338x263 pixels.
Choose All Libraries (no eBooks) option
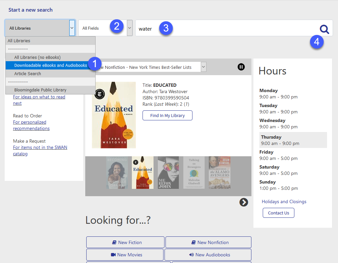(x=50, y=57)
